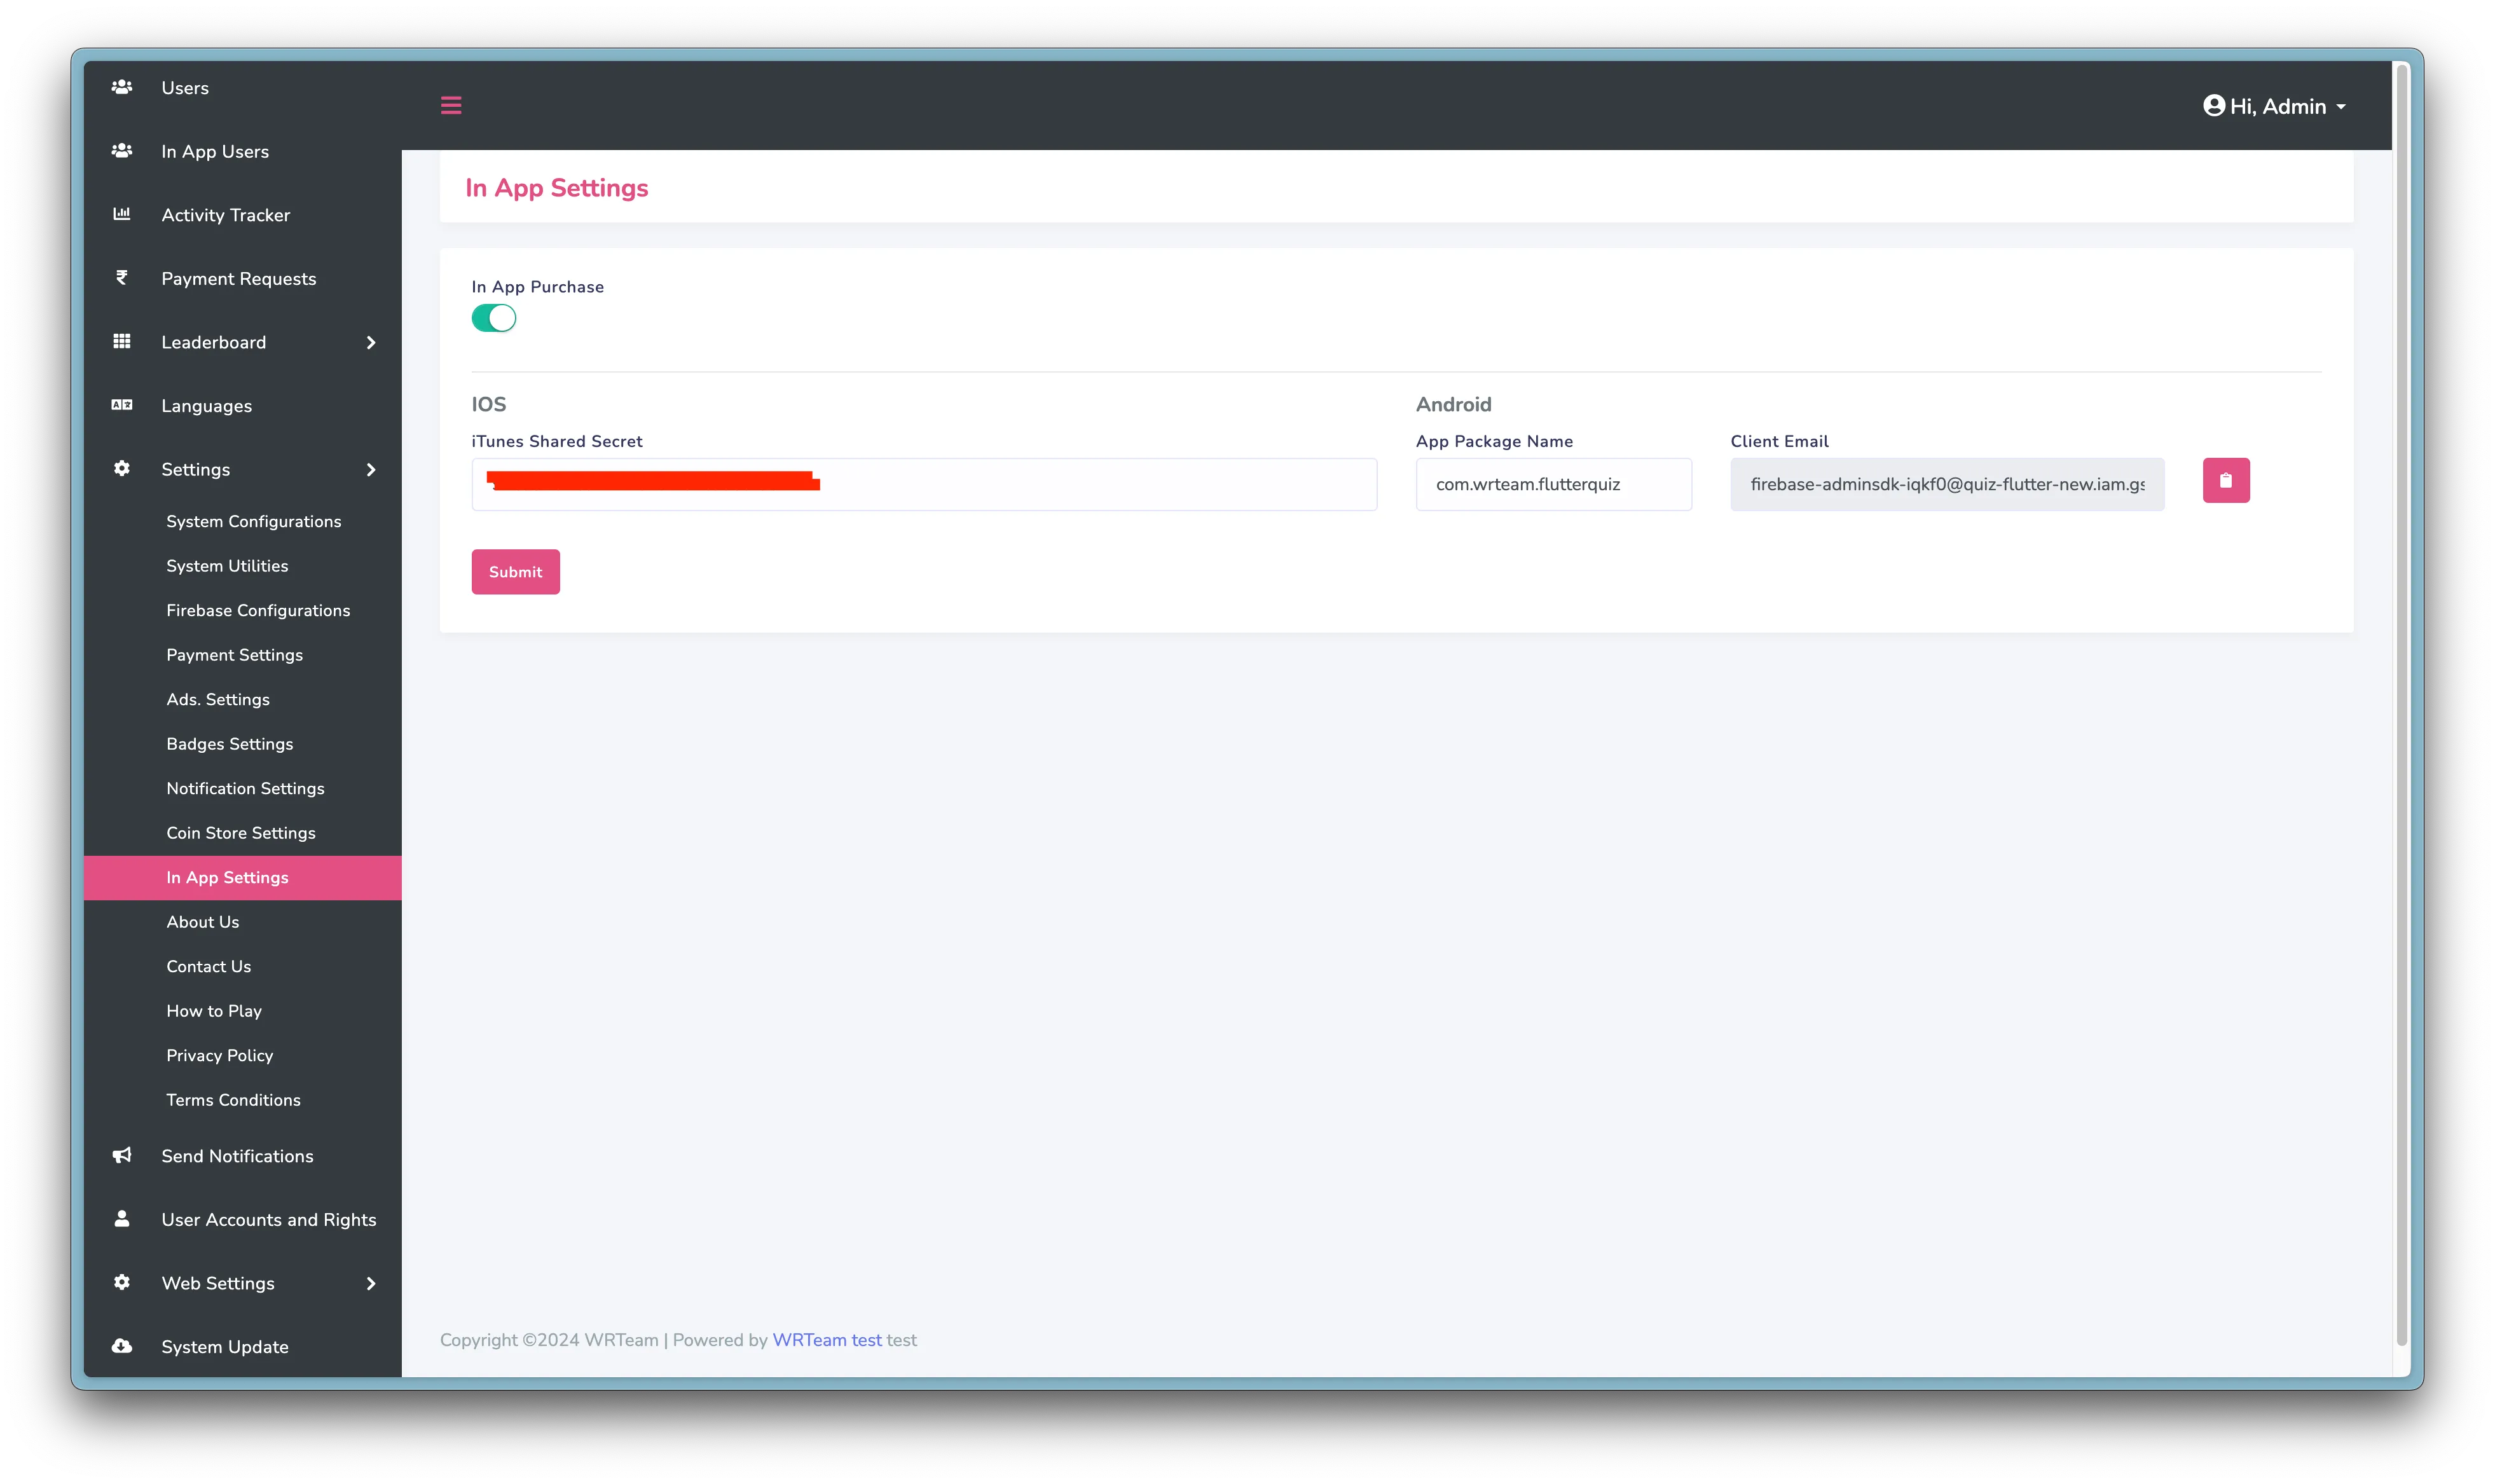This screenshot has height=1484, width=2495.
Task: Click the Languages icon in sidebar
Action: pos(122,405)
